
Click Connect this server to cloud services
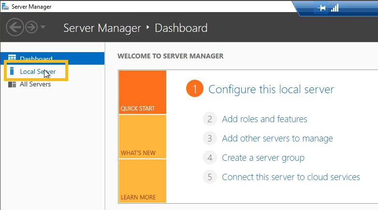click(291, 177)
